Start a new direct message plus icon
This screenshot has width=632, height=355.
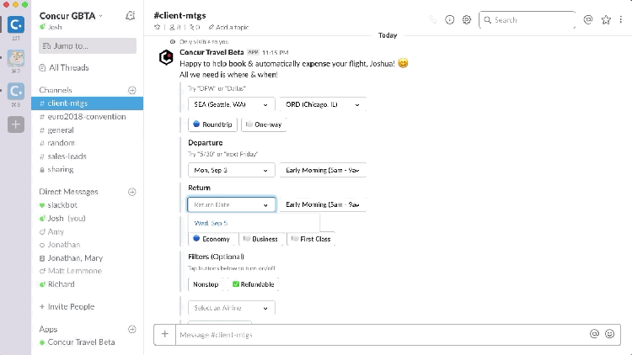click(131, 192)
